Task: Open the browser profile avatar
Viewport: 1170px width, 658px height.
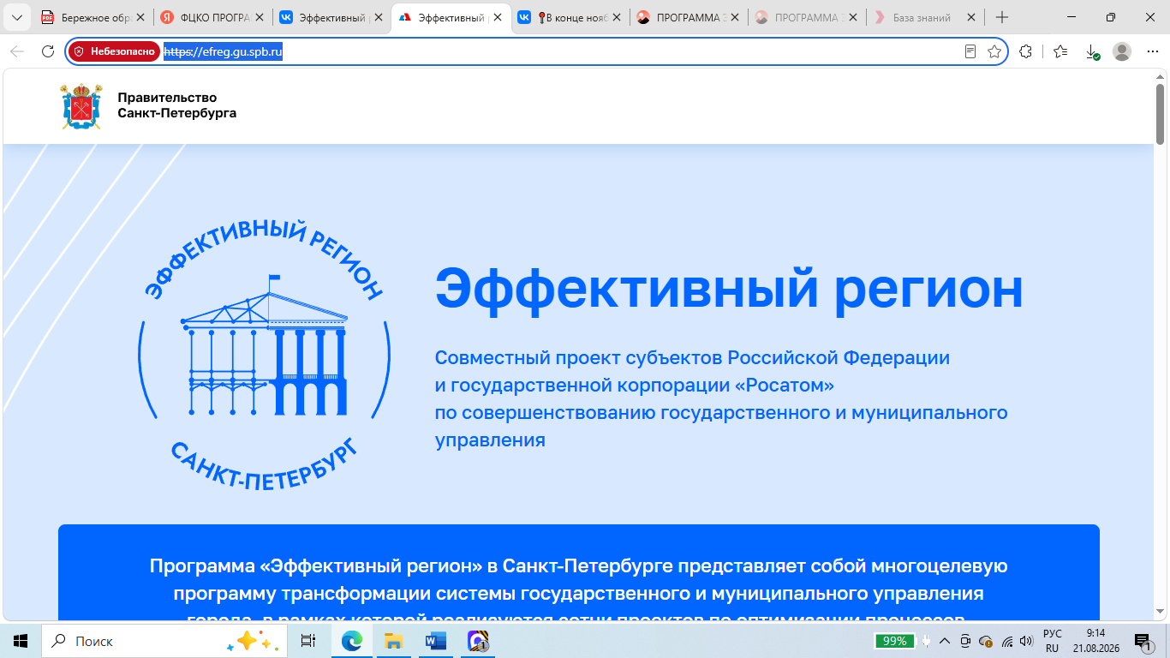Action: coord(1122,51)
